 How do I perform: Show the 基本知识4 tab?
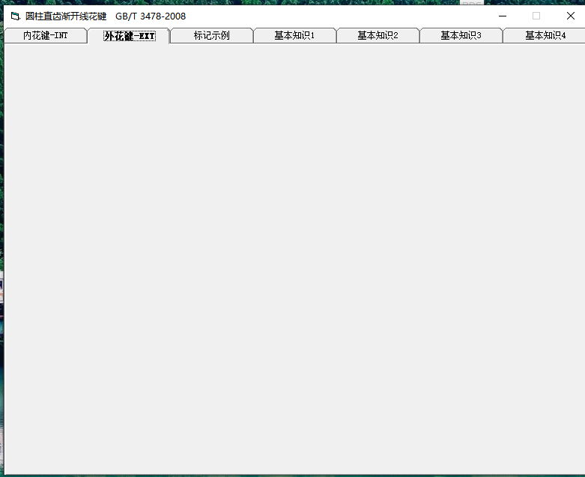pyautogui.click(x=545, y=36)
